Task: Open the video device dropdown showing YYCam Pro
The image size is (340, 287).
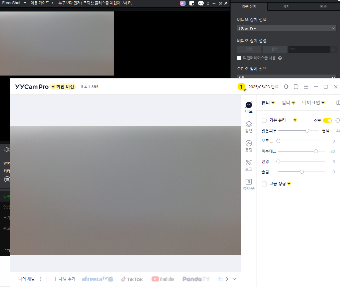Action: 286,28
